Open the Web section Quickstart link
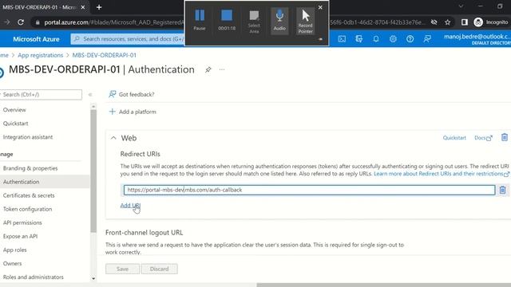The height and width of the screenshot is (287, 511). (x=454, y=138)
